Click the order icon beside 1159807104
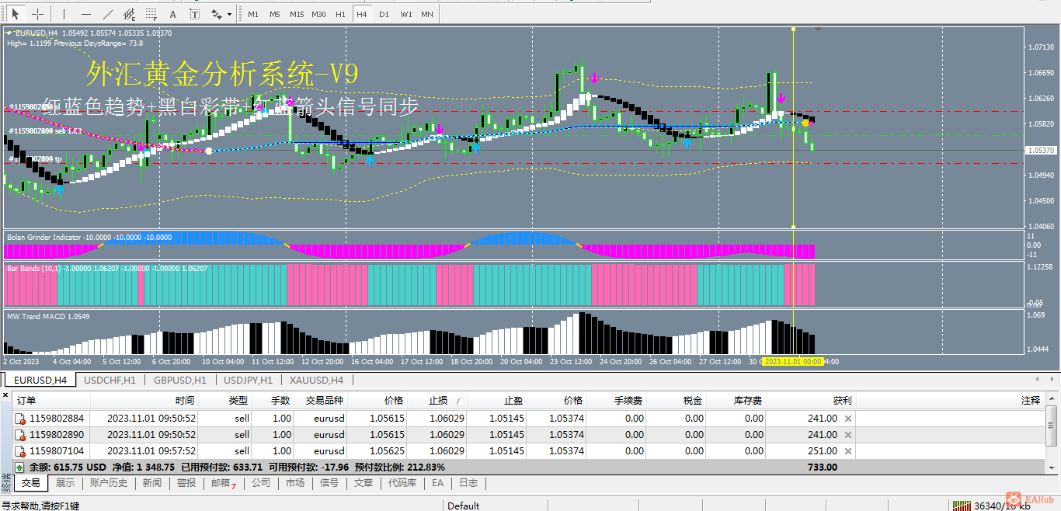 click(x=20, y=451)
